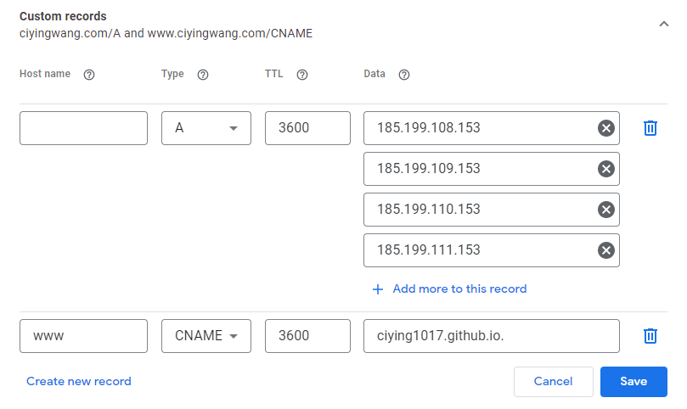Remove the 185.199.111.153 data entry
687x409 pixels.
[x=606, y=250]
